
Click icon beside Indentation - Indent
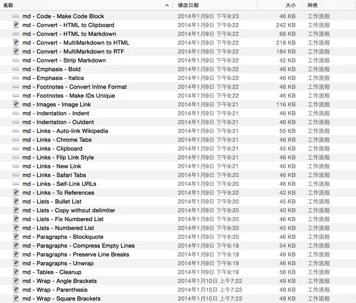click(16, 113)
